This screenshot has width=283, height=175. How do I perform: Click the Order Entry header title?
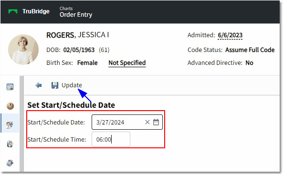pyautogui.click(x=76, y=15)
